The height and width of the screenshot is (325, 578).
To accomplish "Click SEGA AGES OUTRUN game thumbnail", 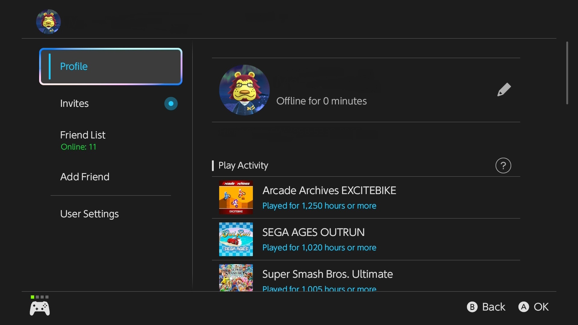I will click(236, 239).
